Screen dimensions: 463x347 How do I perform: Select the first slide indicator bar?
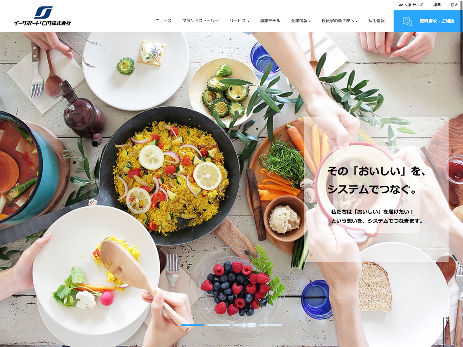tap(192, 325)
